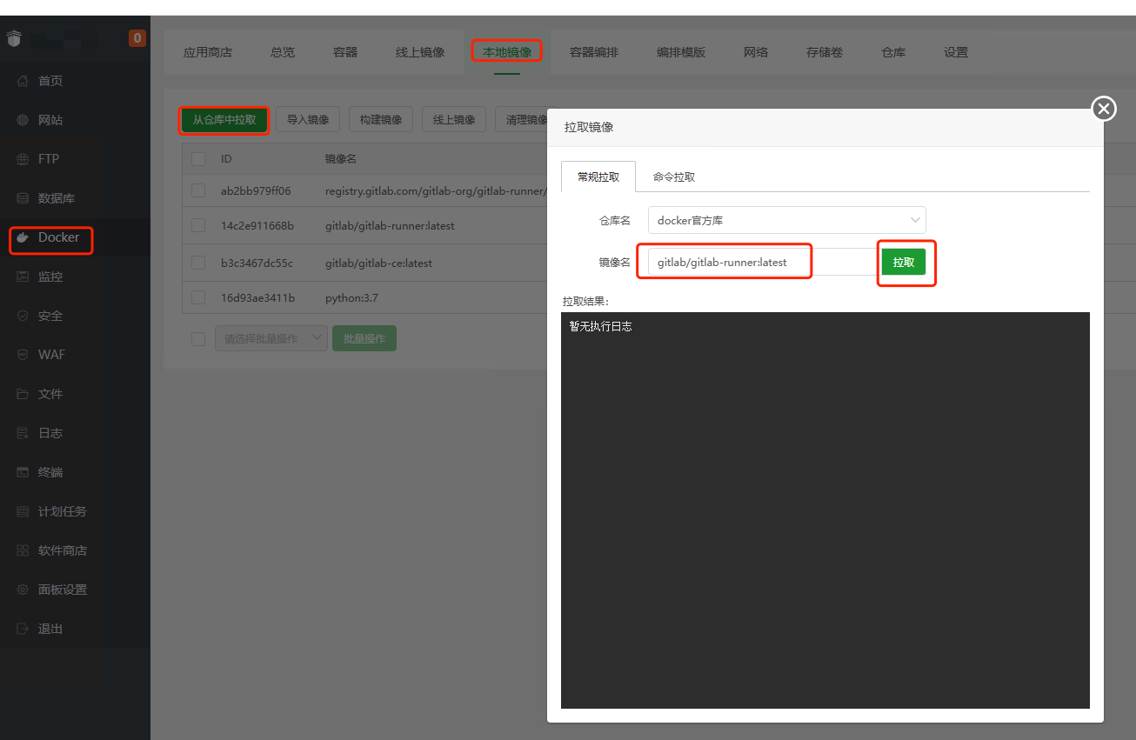
Task: Click the gear icon beside 面板设置
Action: 23,590
